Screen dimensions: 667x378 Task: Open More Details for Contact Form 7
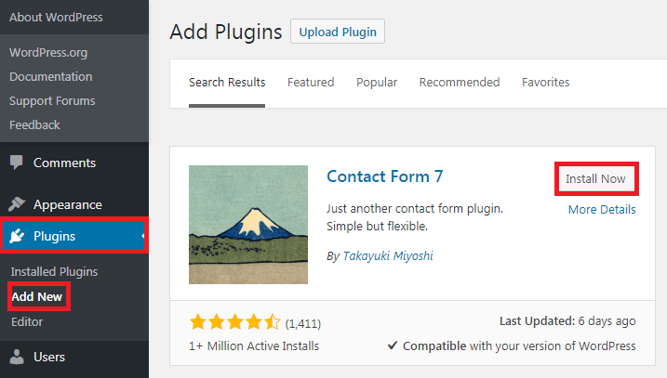pos(602,210)
